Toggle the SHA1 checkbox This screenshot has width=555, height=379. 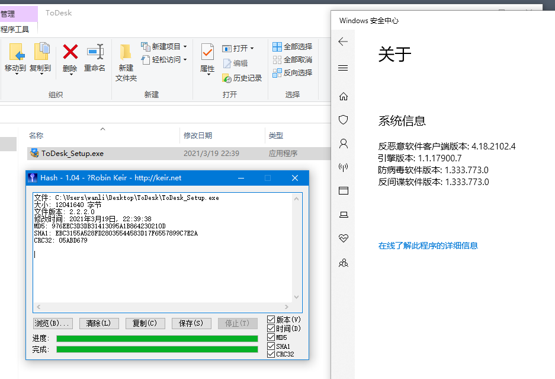click(x=271, y=346)
